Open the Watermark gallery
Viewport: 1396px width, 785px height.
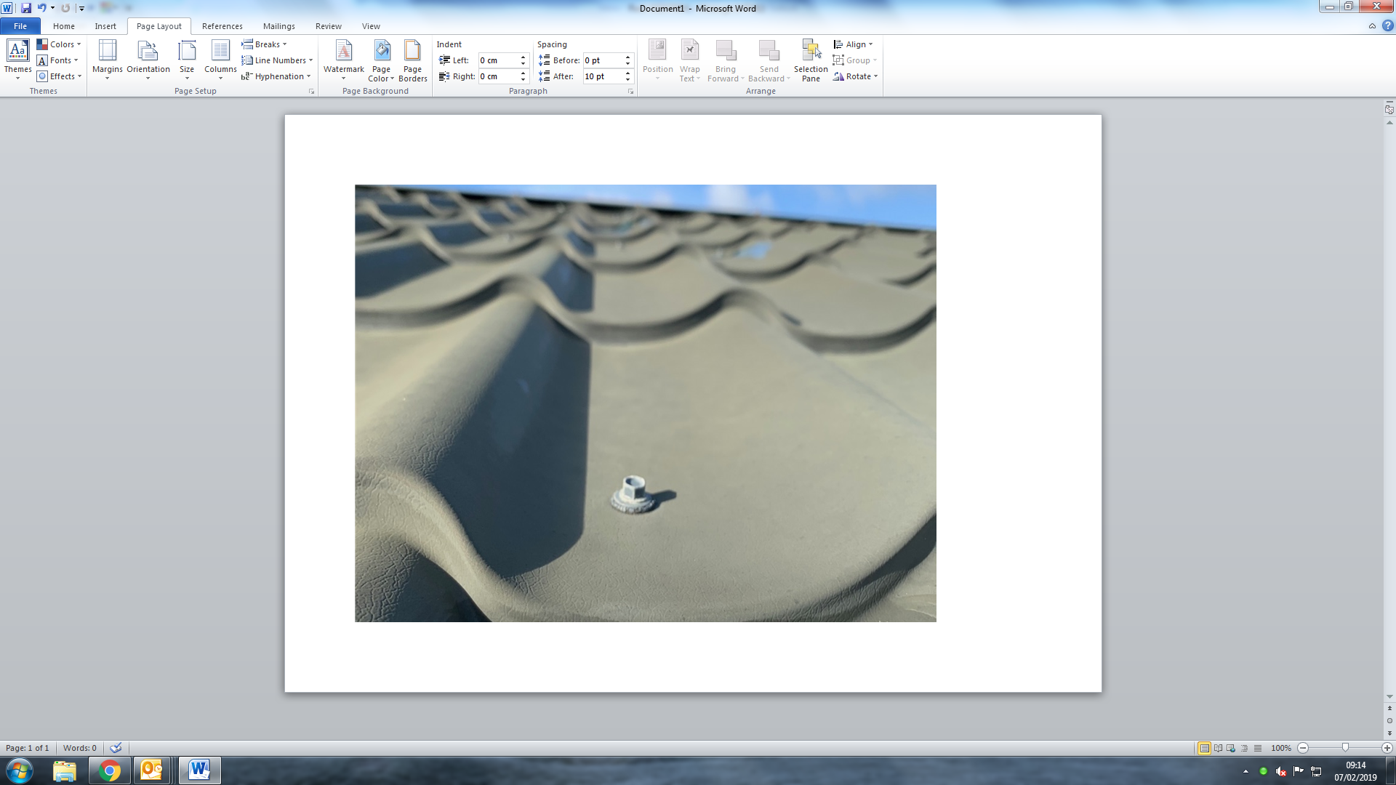tap(343, 58)
